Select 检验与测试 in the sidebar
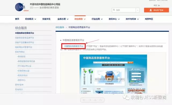This screenshot has width=172, height=105. pyautogui.click(x=20, y=52)
